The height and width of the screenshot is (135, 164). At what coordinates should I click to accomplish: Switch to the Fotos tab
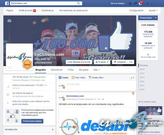71,70
